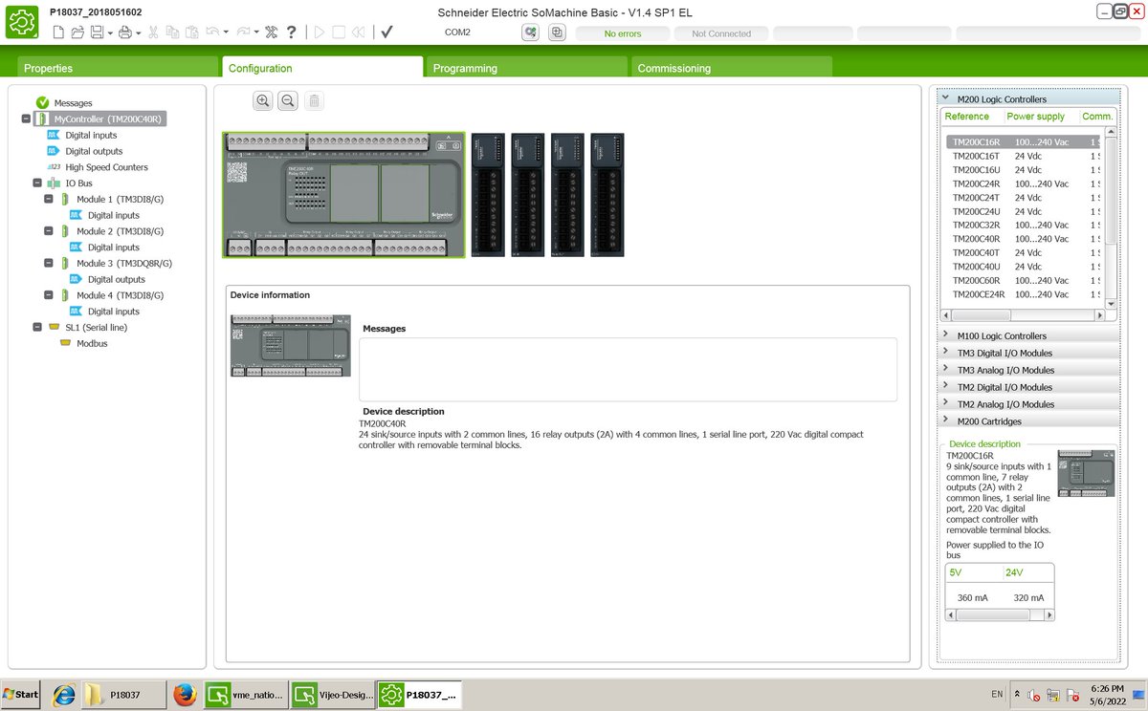Switch to Vijeo-Design taskbar window
1148x711 pixels.
pos(331,695)
